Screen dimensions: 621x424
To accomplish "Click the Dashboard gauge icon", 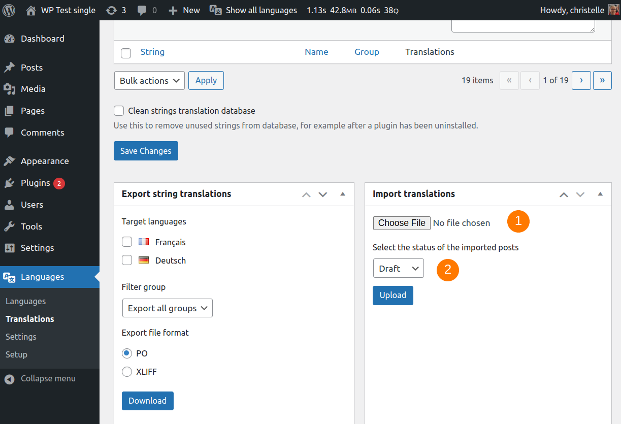I will (x=9, y=39).
